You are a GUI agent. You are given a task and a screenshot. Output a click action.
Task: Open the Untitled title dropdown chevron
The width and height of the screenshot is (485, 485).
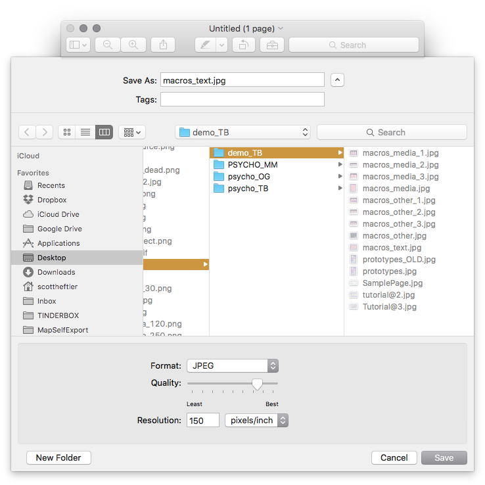coord(281,28)
